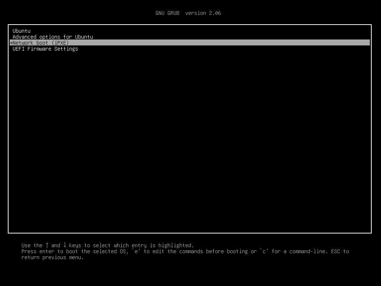Click the line starting "Use the" arrow keys
Viewport: 381px width, 286px height.
[x=108, y=245]
